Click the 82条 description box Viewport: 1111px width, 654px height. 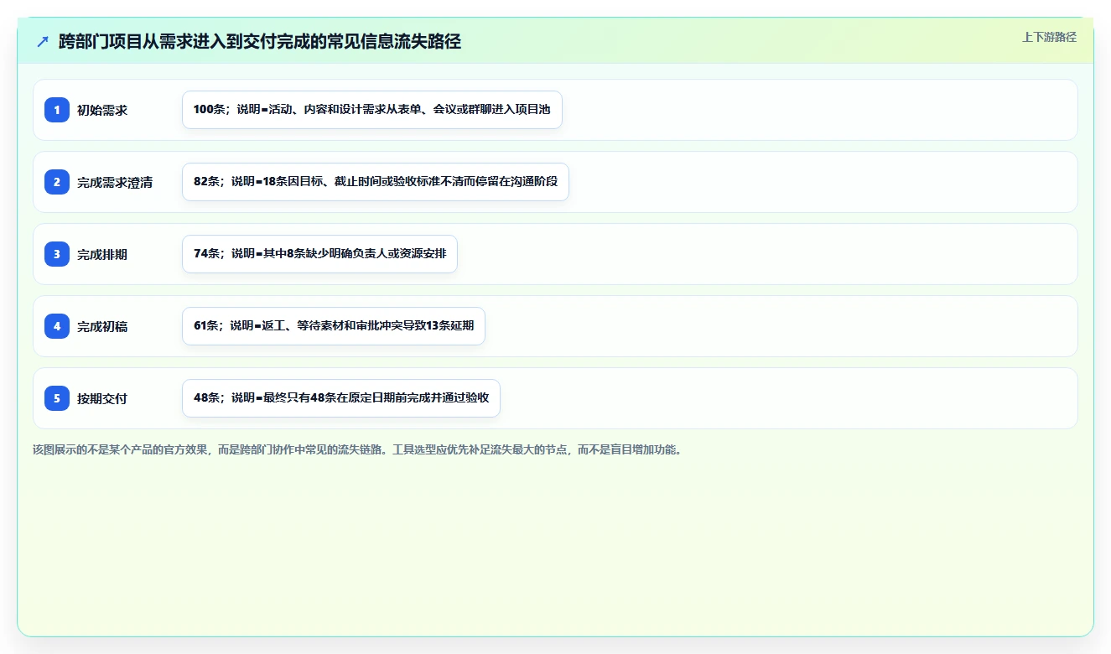coord(376,182)
